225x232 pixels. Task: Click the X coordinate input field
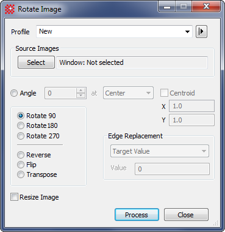[x=191, y=106]
